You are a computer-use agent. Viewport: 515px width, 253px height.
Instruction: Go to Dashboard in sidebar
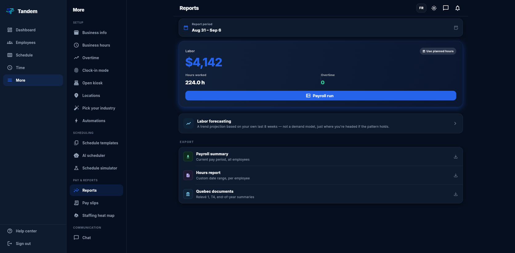(x=33, y=30)
